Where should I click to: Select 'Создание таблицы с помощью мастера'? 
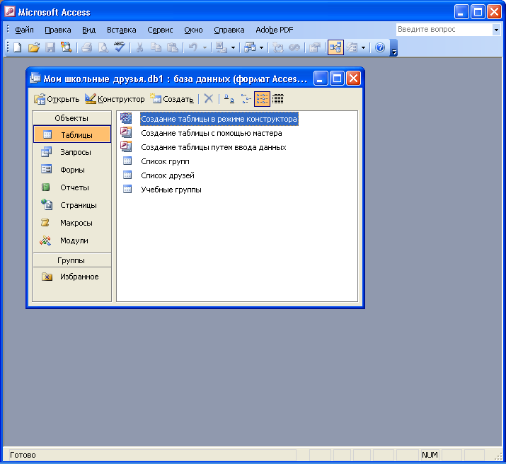pyautogui.click(x=212, y=133)
